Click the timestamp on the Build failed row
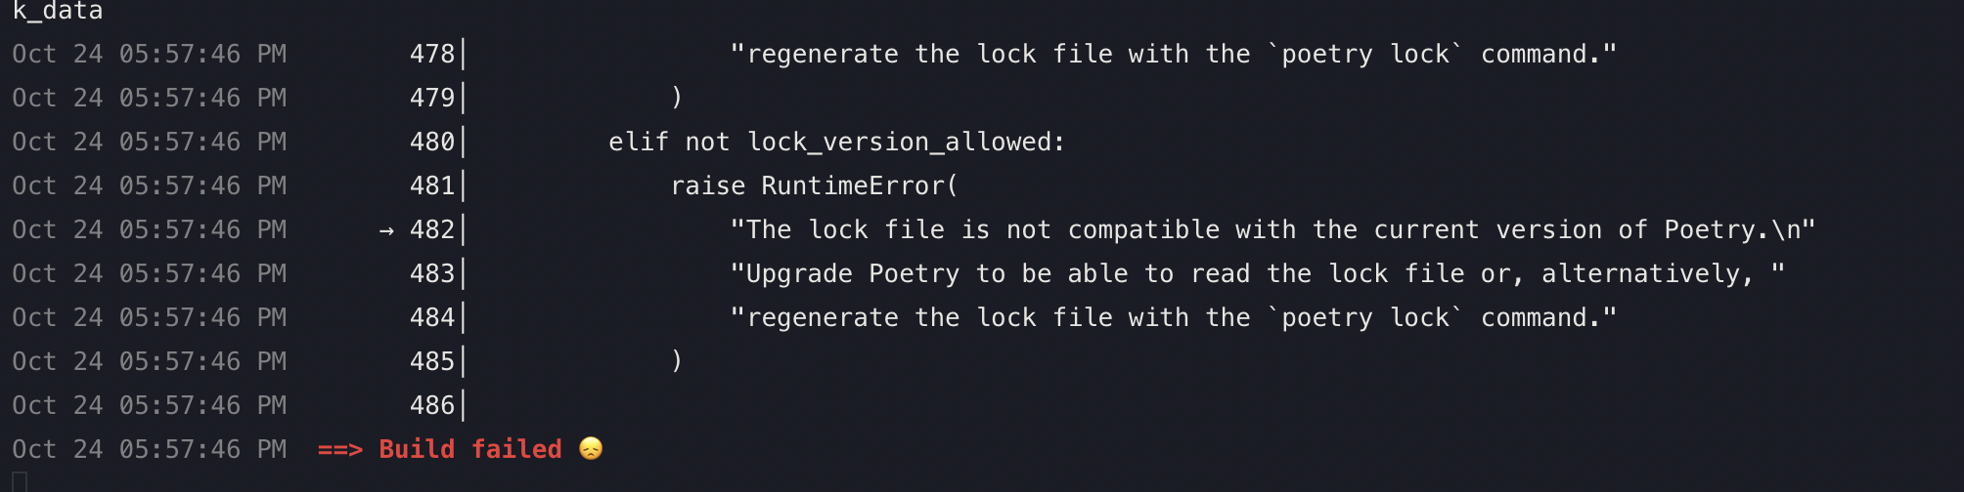1964x492 pixels. [x=150, y=449]
